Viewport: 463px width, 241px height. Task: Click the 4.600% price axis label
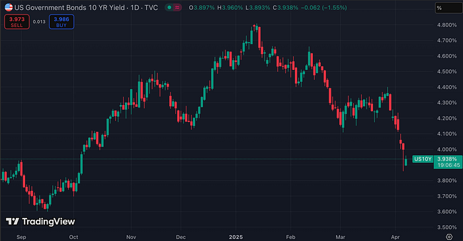click(x=446, y=56)
